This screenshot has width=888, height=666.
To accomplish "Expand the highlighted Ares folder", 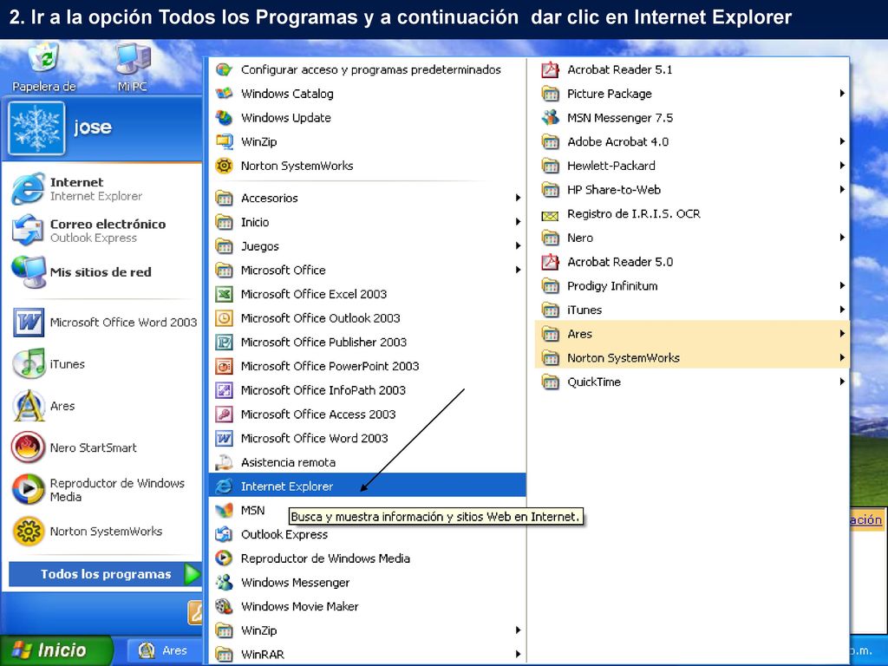I will [x=692, y=334].
